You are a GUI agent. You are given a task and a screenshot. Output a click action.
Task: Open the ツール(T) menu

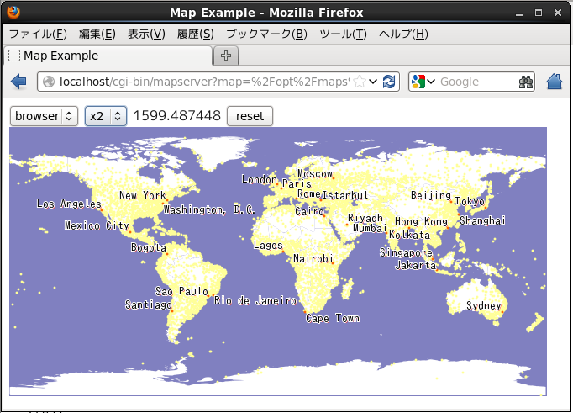343,34
